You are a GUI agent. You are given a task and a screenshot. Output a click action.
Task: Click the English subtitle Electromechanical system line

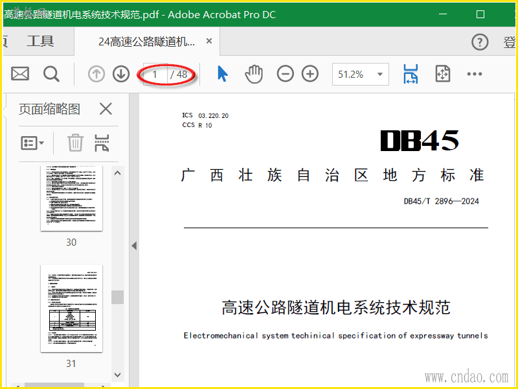coord(336,336)
